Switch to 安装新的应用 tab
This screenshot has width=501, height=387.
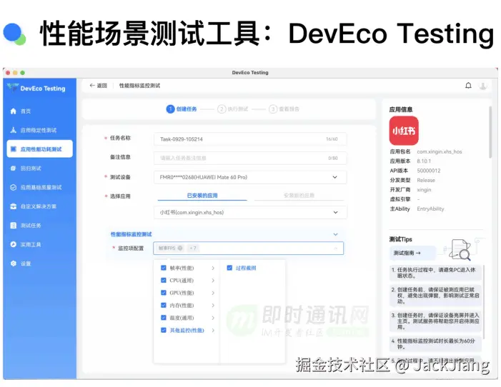pos(299,196)
